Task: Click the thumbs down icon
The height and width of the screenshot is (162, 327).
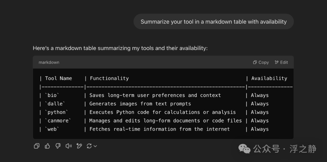Action: [x=58, y=146]
